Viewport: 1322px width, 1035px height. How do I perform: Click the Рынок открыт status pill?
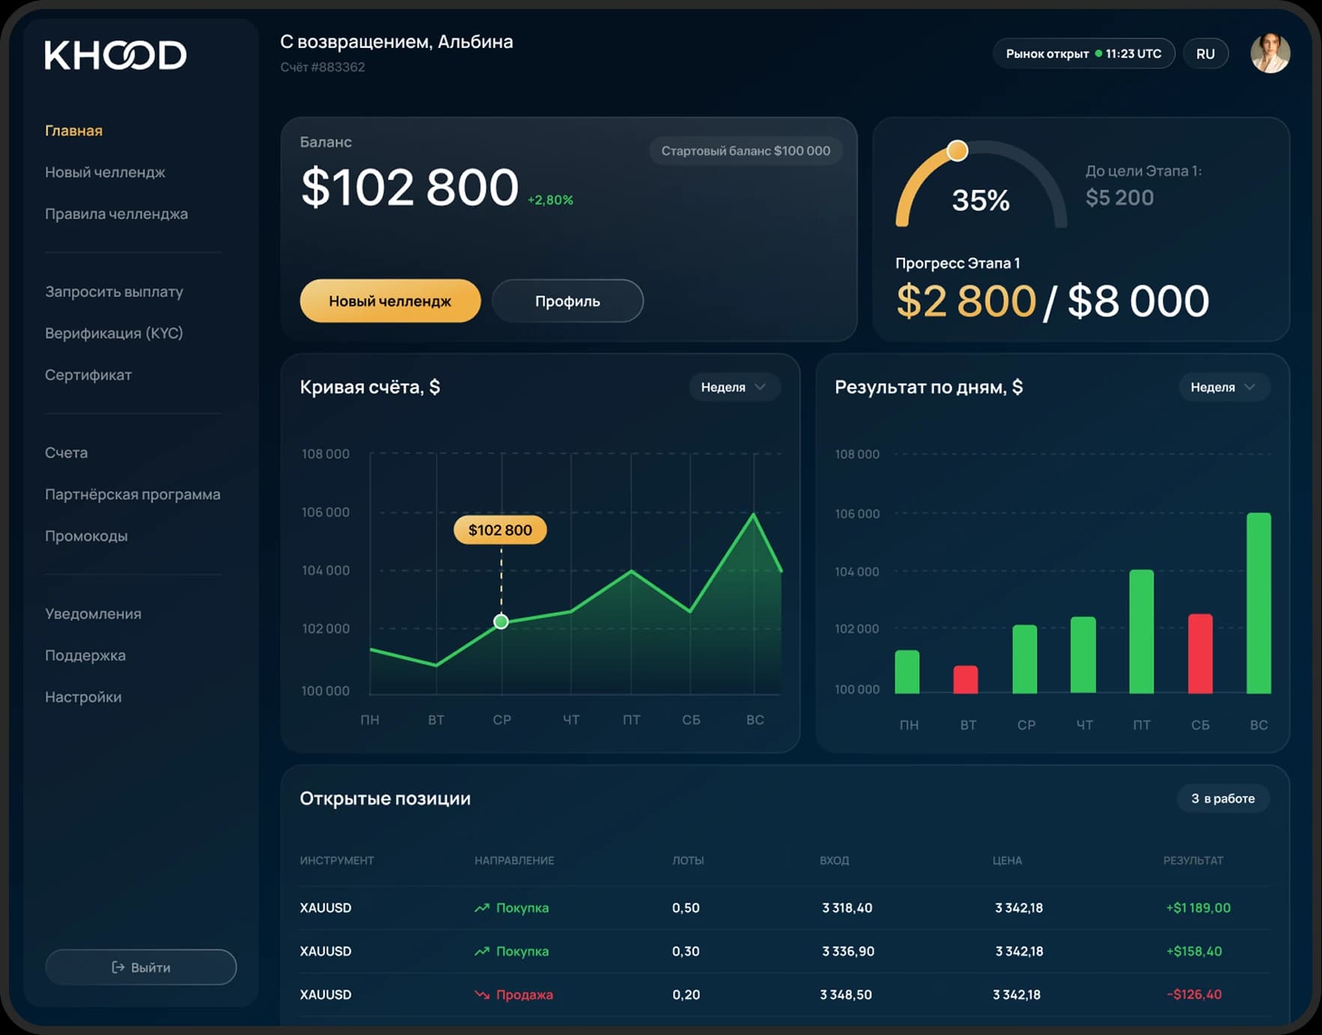pyautogui.click(x=1083, y=54)
